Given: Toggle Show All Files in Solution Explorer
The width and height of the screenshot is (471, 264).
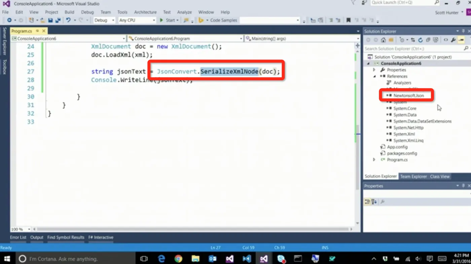Looking at the screenshot, I should 436,40.
